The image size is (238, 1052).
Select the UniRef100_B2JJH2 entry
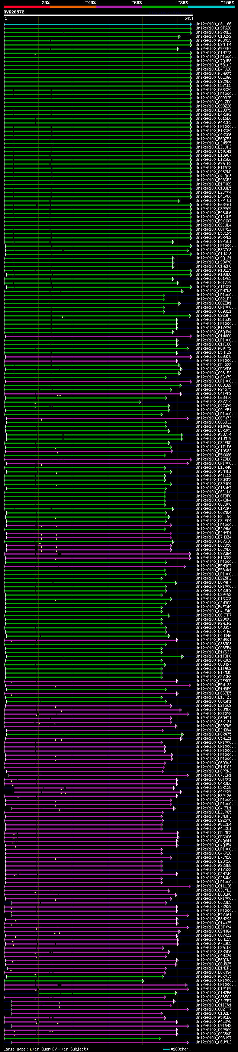tap(213, 147)
